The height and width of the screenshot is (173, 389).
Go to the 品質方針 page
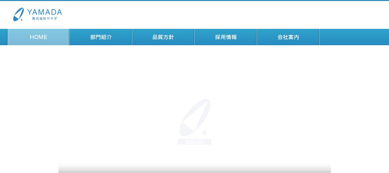(x=163, y=37)
